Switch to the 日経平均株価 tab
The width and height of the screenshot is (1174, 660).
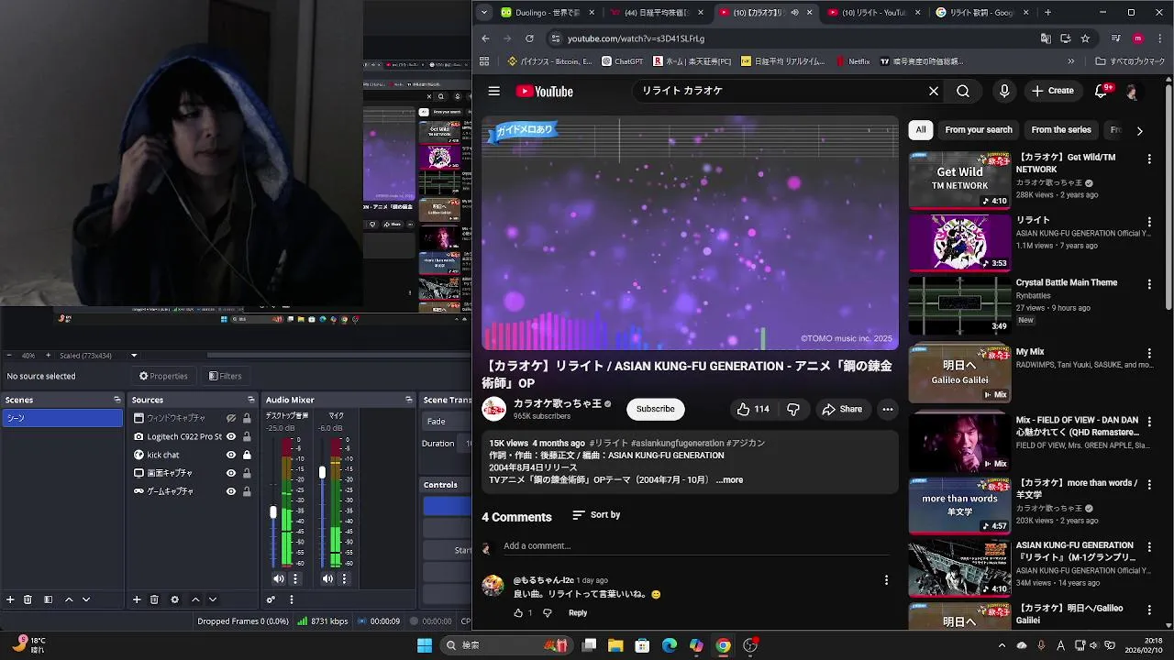tap(657, 13)
